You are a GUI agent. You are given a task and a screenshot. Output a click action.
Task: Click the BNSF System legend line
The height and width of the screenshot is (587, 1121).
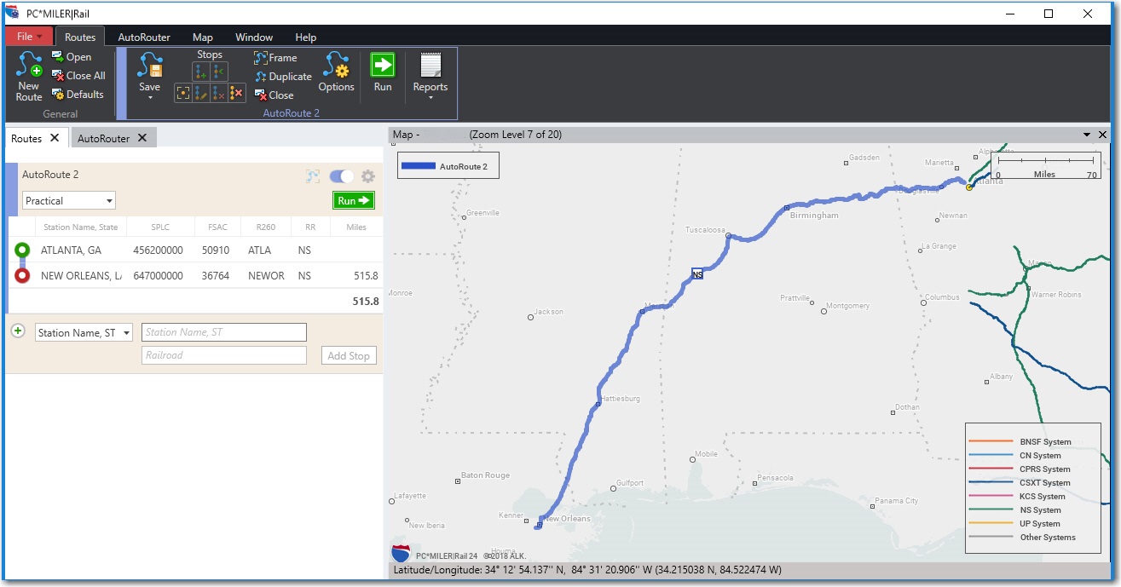990,441
